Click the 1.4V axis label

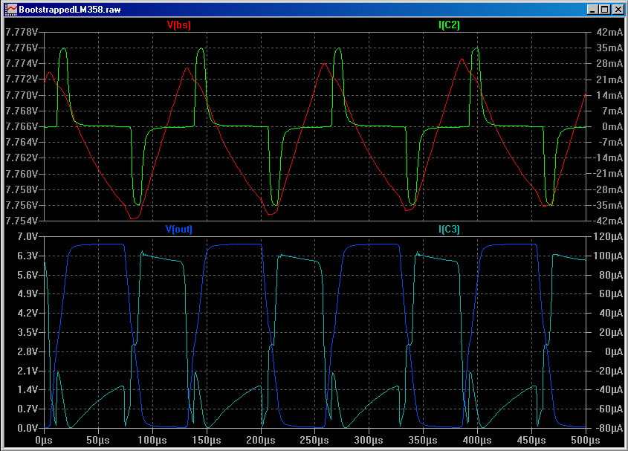(x=27, y=389)
